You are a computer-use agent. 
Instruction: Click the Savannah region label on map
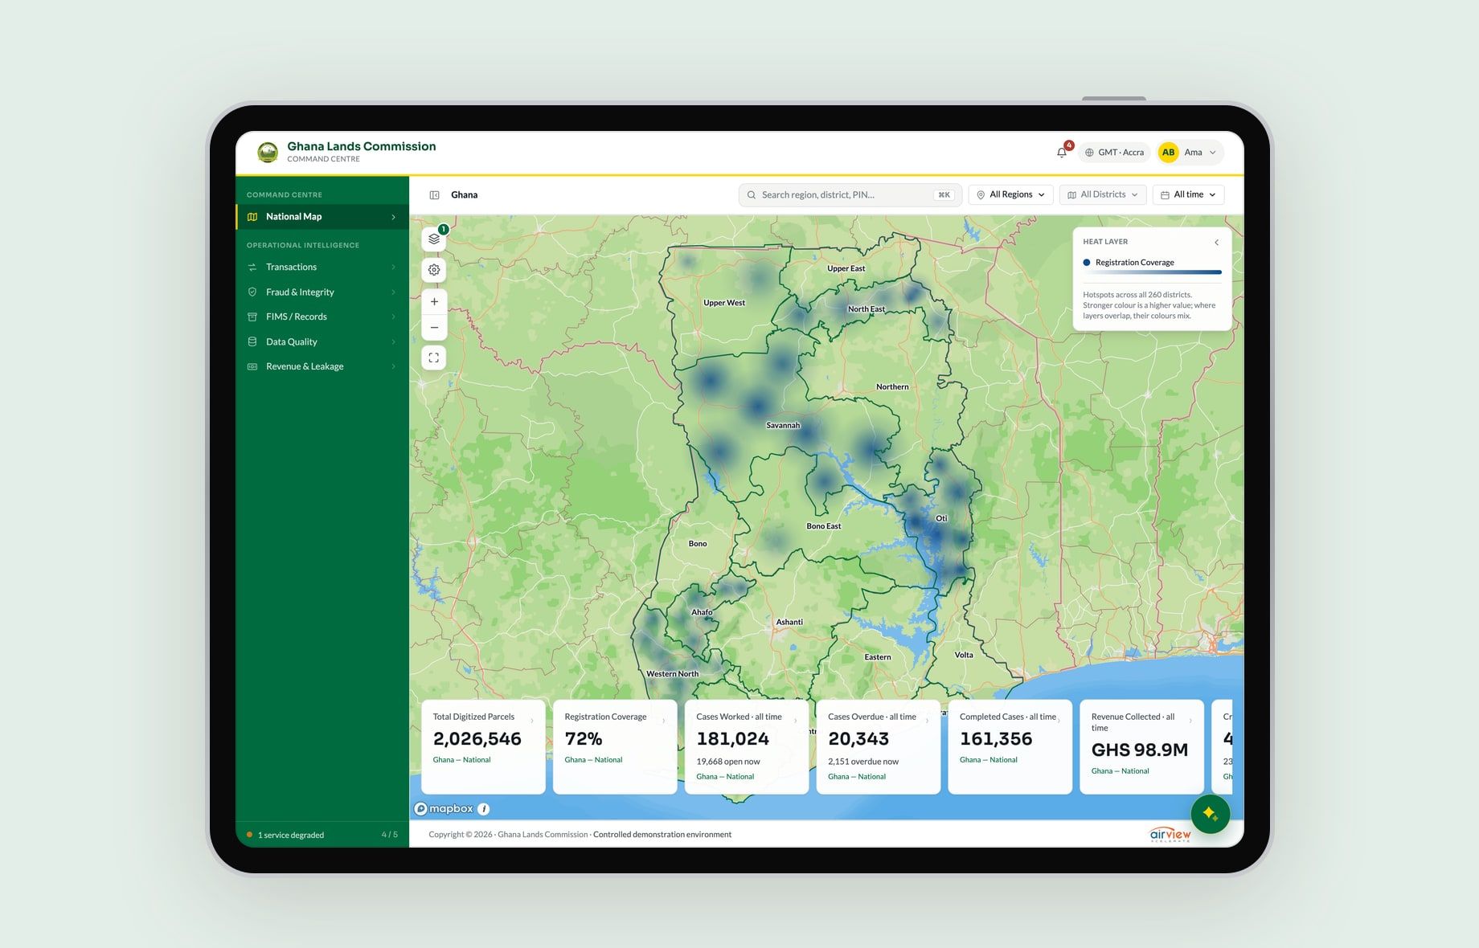[x=783, y=426]
